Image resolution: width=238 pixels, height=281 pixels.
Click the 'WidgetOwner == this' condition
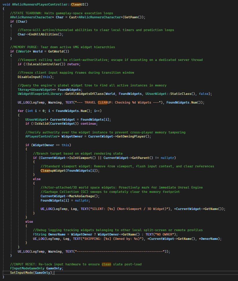(x=51, y=145)
